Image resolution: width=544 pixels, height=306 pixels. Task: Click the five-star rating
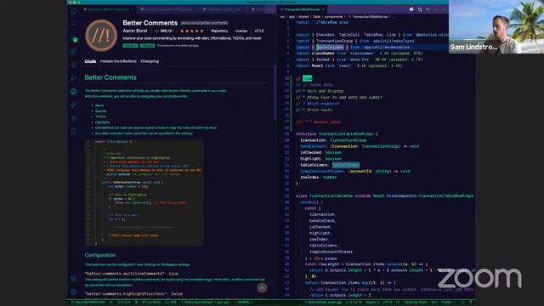191,31
